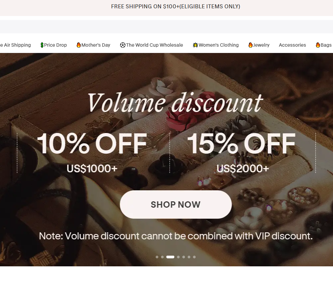Click the starburst icon beside Women's Clothing
This screenshot has height=283, width=333.
tap(195, 45)
